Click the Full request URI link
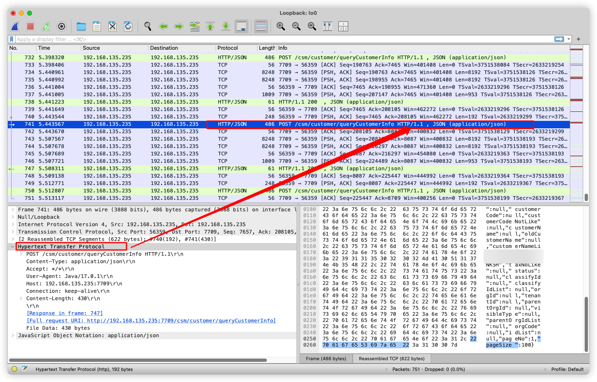The width and height of the screenshot is (597, 382). coord(151,321)
